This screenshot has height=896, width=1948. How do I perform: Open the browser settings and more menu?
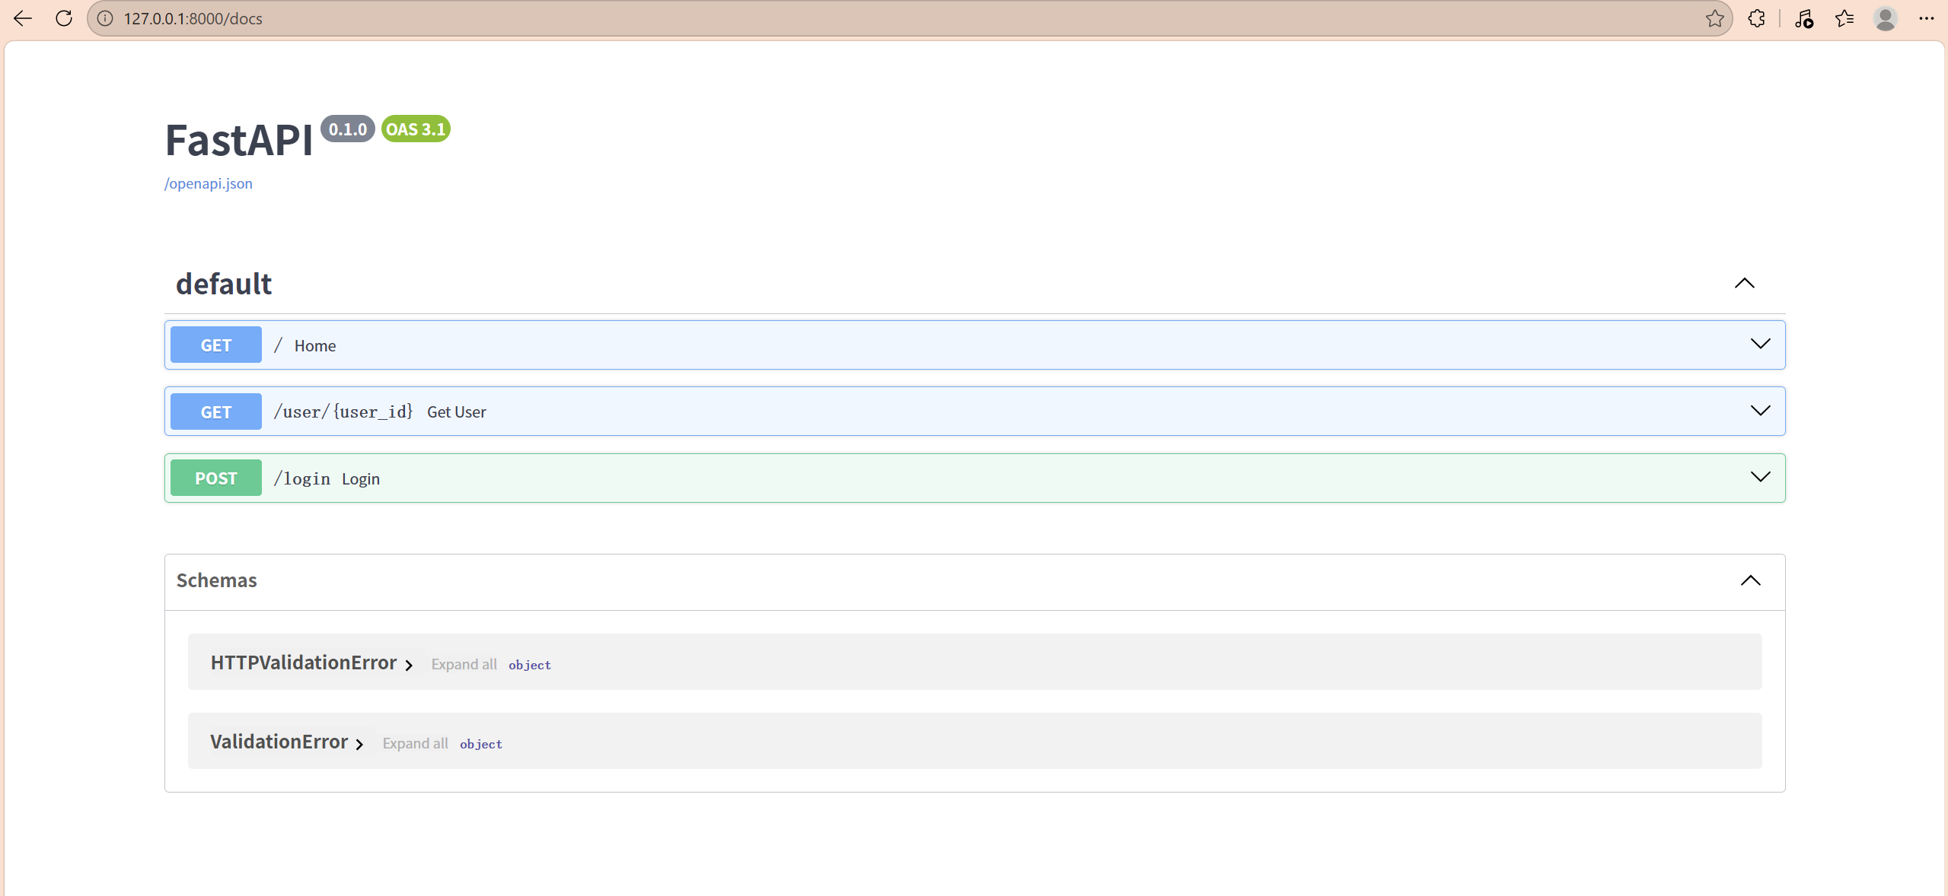coord(1926,18)
